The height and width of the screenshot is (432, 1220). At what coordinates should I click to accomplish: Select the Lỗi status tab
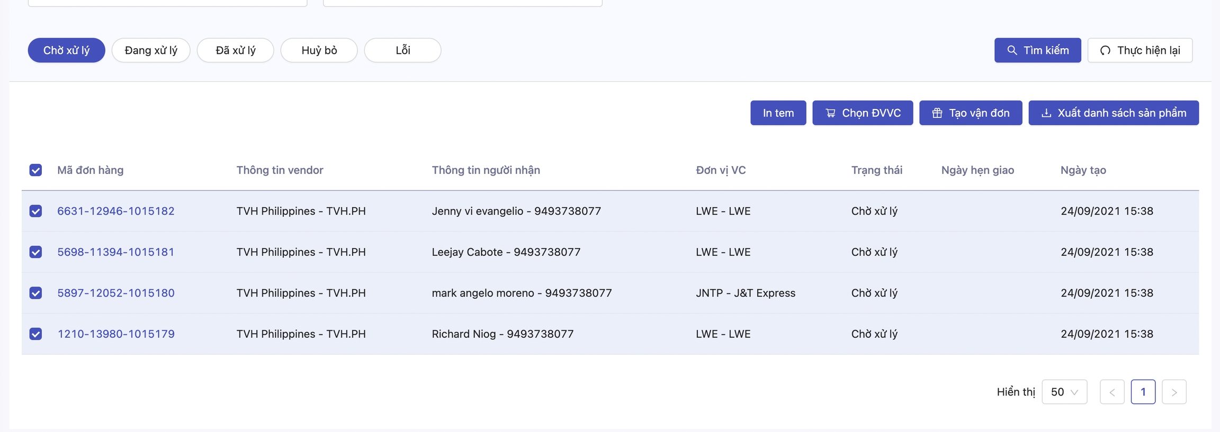click(402, 50)
